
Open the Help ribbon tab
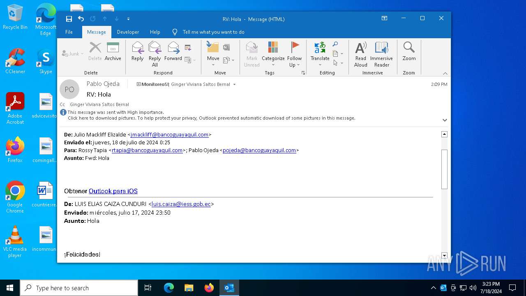pos(155,32)
